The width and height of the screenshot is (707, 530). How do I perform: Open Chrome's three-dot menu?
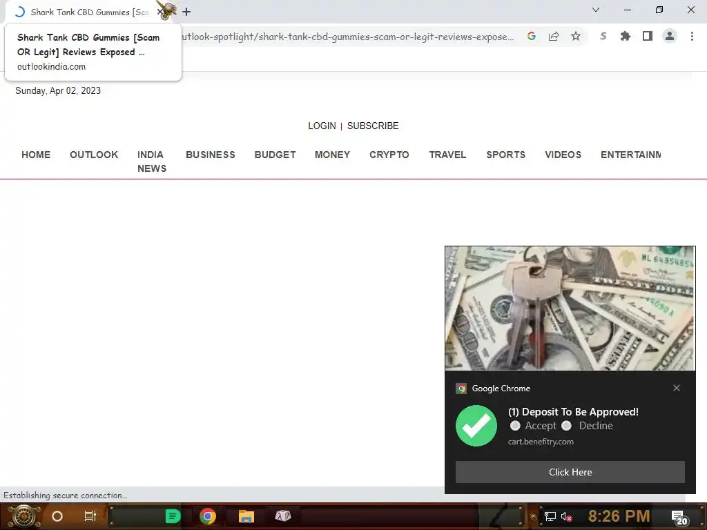pyautogui.click(x=692, y=36)
